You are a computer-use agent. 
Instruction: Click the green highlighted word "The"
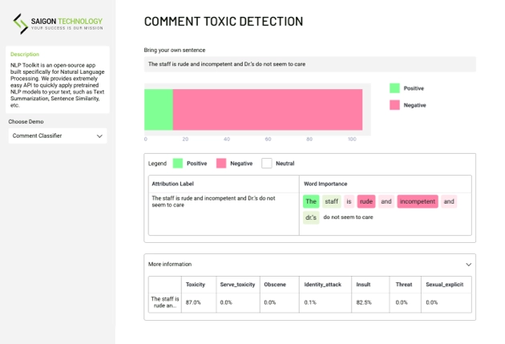pyautogui.click(x=311, y=201)
